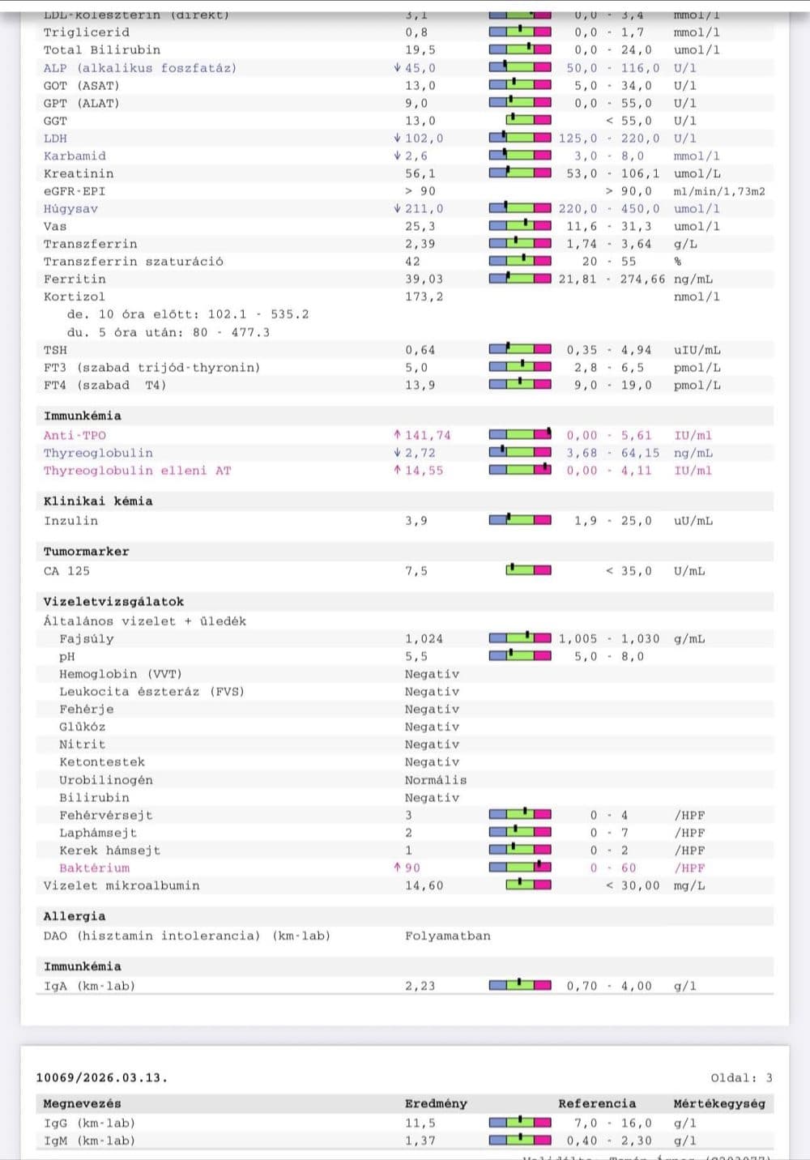Click the Inzulin value 3,9

click(416, 521)
